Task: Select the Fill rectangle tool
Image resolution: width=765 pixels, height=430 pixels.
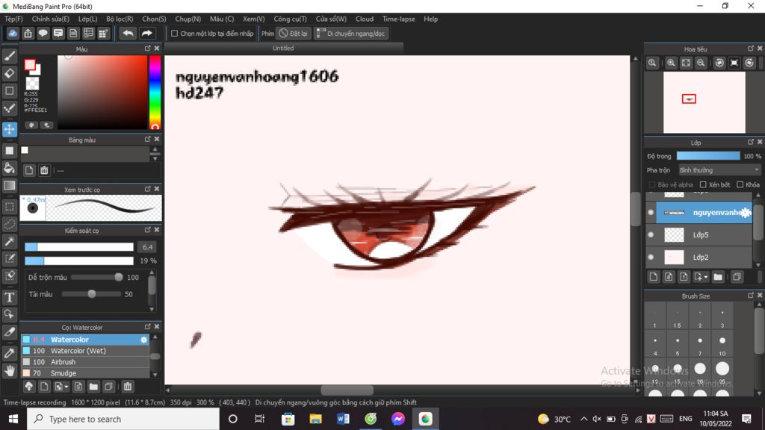Action: pos(9,151)
